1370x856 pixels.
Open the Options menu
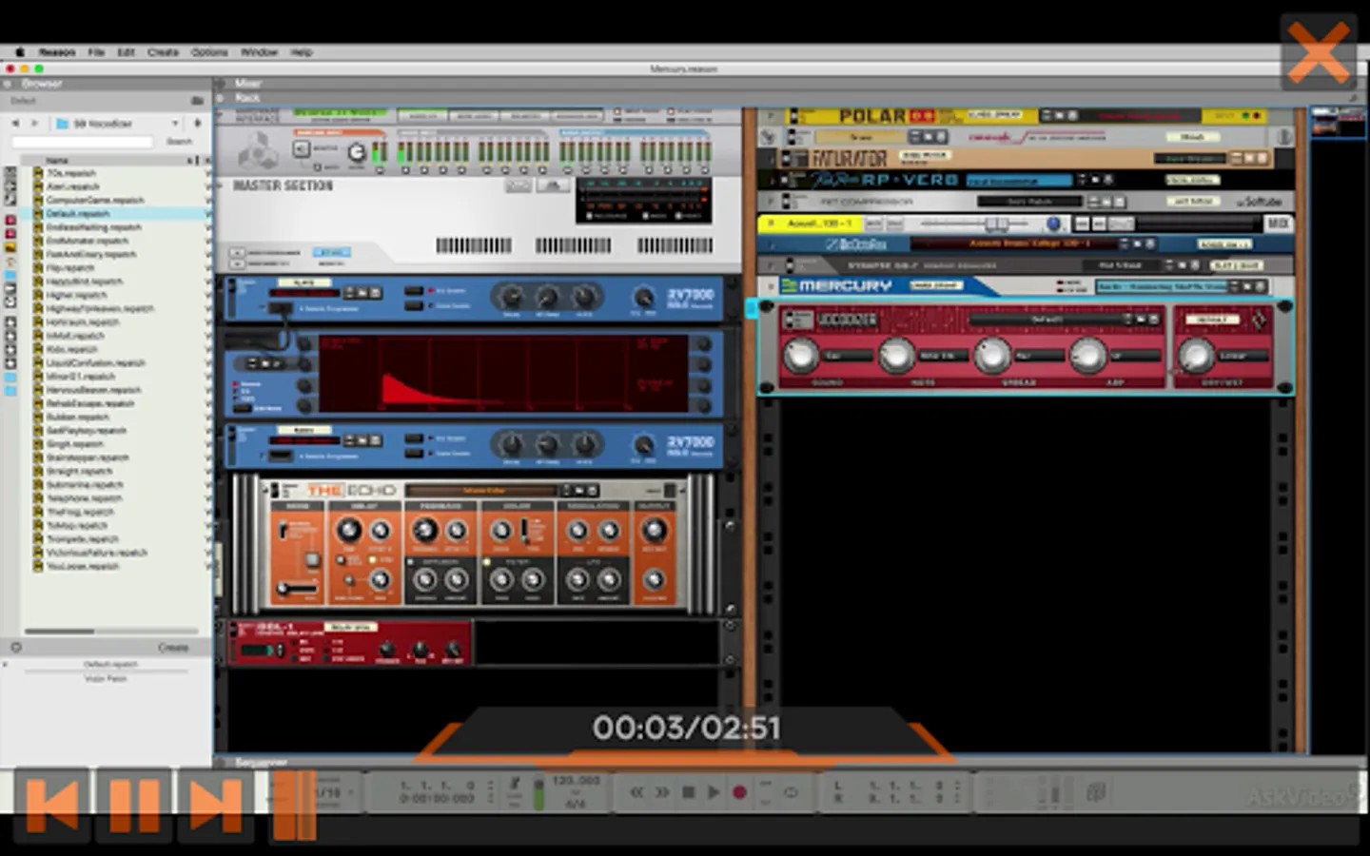(x=209, y=52)
